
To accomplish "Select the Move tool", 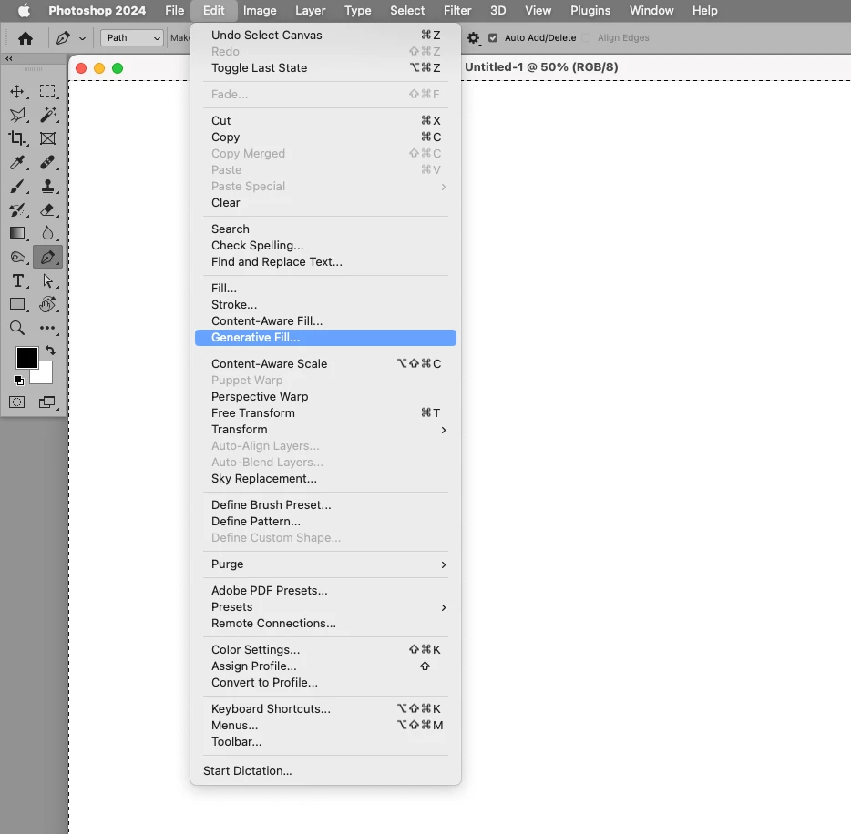I will coord(16,91).
